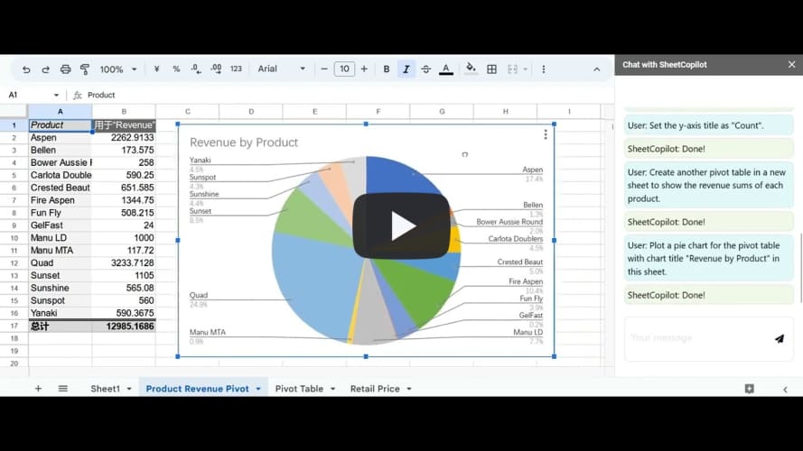Image resolution: width=803 pixels, height=451 pixels.
Task: Open the text color picker
Action: click(446, 69)
